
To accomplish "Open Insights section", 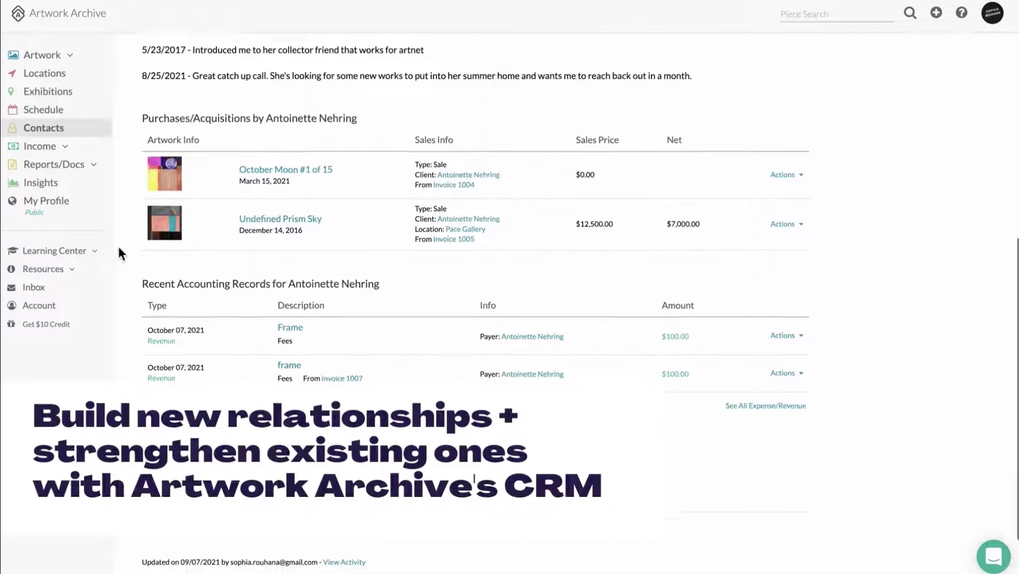I will (41, 183).
